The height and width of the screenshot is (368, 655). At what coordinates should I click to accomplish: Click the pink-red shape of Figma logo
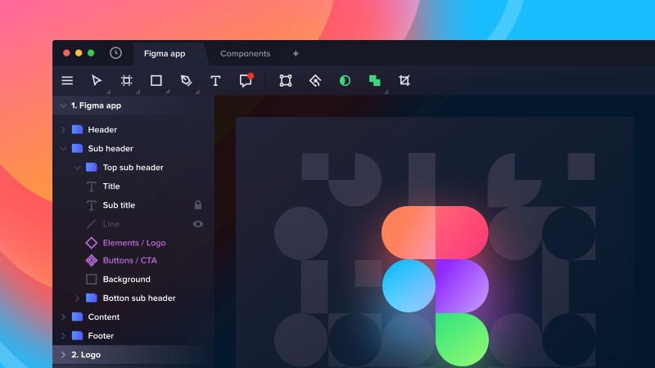pyautogui.click(x=462, y=232)
